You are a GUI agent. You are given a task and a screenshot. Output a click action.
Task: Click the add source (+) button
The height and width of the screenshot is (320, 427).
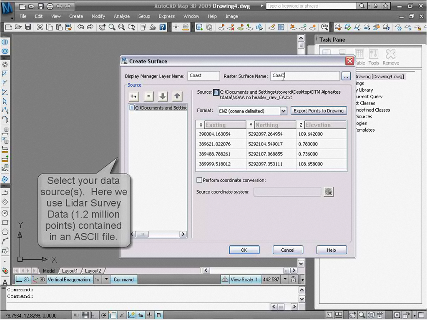(x=134, y=96)
